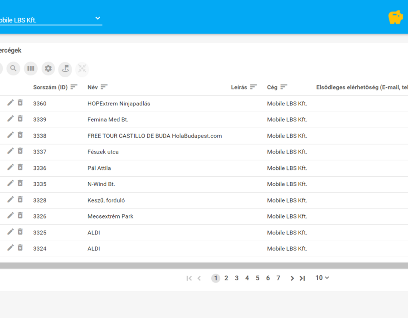
Task: Delete row 3360 HOPExtrem Ninjapadlás
Action: pyautogui.click(x=20, y=103)
